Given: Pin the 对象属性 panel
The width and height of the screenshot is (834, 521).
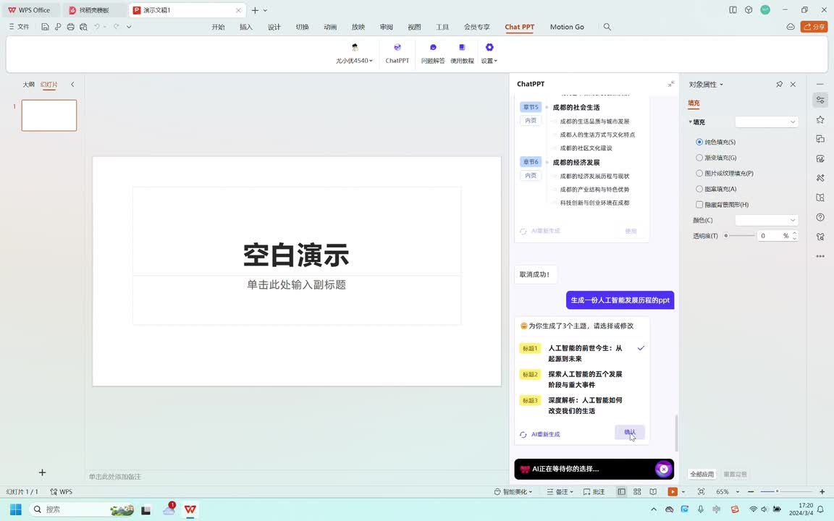Looking at the screenshot, I should pyautogui.click(x=779, y=85).
